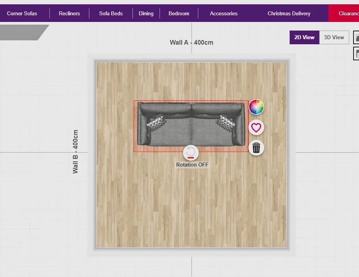This screenshot has height=277, width=359.
Task: Open Bedroom menu
Action: (179, 13)
